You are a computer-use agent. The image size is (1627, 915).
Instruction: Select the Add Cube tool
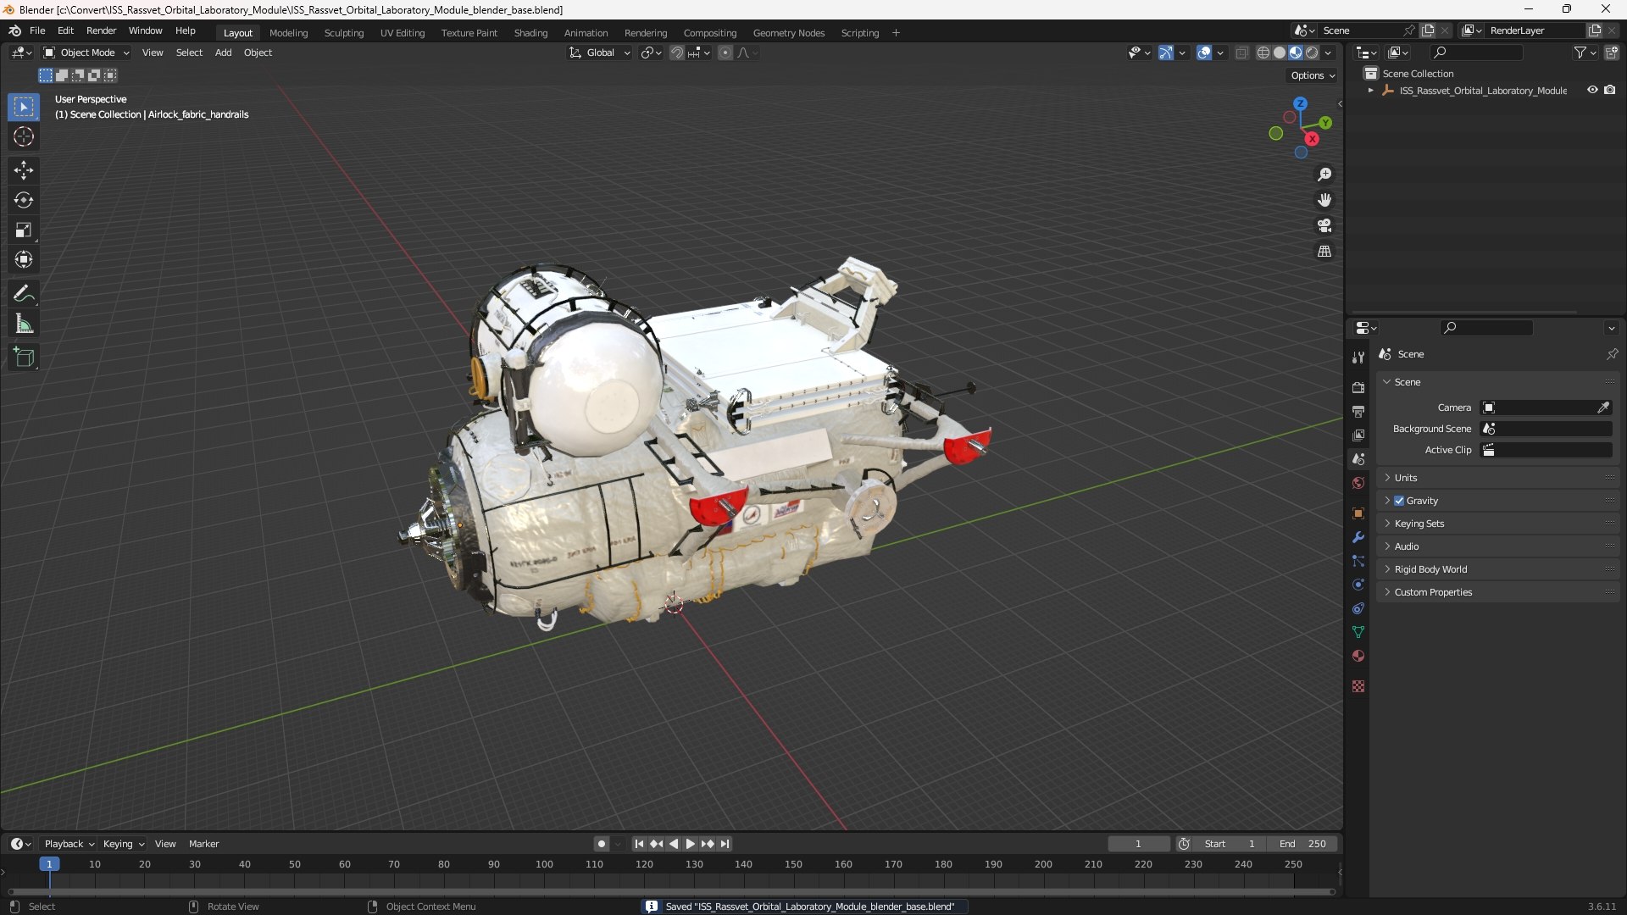click(x=24, y=358)
